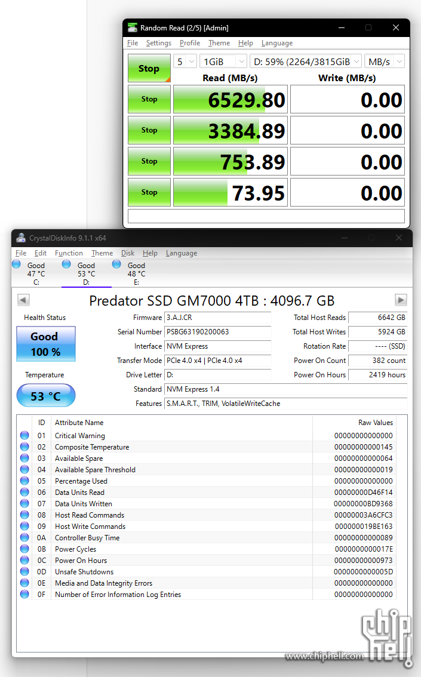Open File menu in CrystalDiskMark

pyautogui.click(x=133, y=43)
